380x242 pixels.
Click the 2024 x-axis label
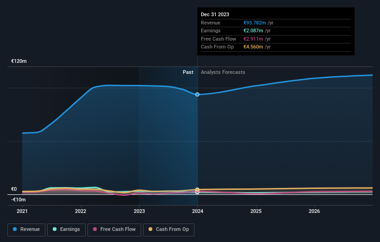coord(198,212)
